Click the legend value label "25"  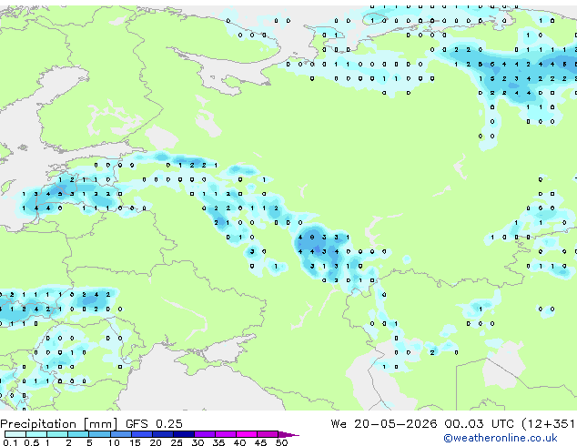tap(177, 442)
